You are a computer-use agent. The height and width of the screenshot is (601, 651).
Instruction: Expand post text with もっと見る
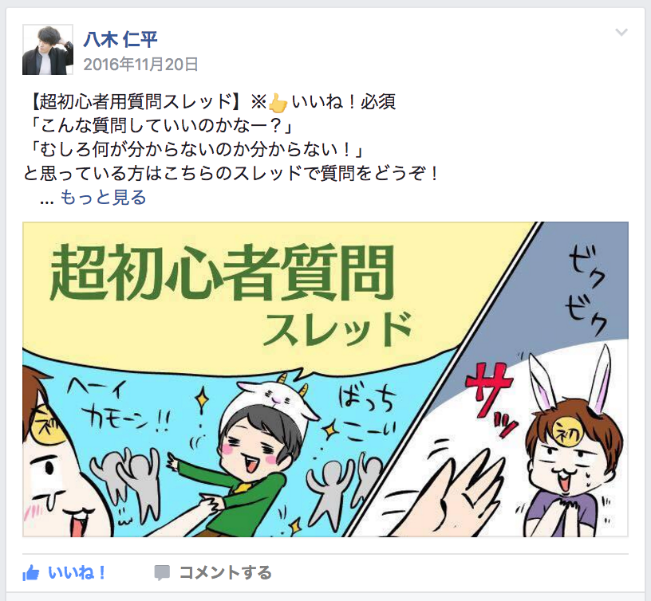click(x=104, y=198)
